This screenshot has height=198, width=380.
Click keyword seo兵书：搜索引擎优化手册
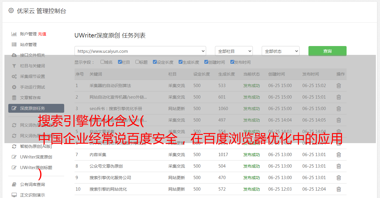(x=116, y=109)
